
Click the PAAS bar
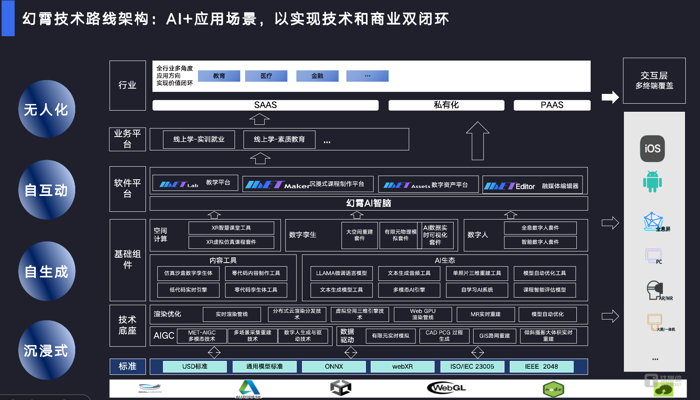pos(552,105)
